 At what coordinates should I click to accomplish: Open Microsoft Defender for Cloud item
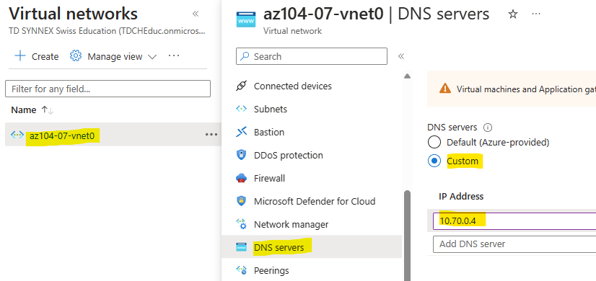click(315, 201)
